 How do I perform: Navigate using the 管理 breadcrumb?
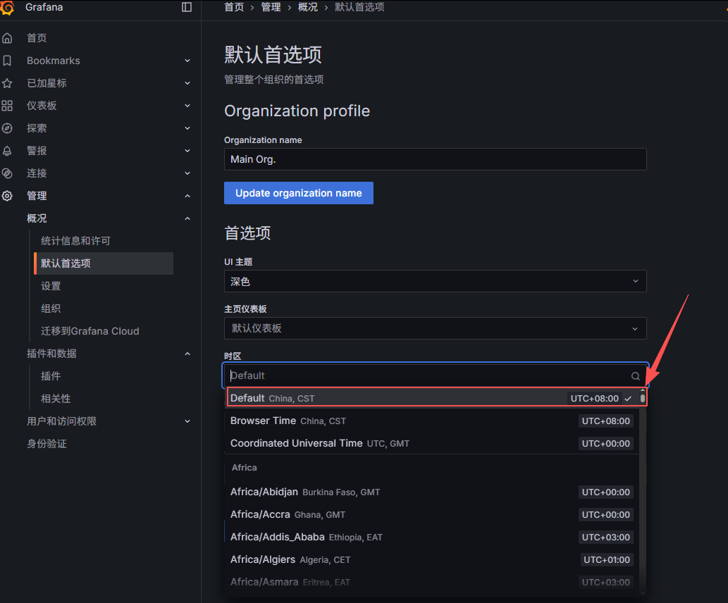pos(271,7)
